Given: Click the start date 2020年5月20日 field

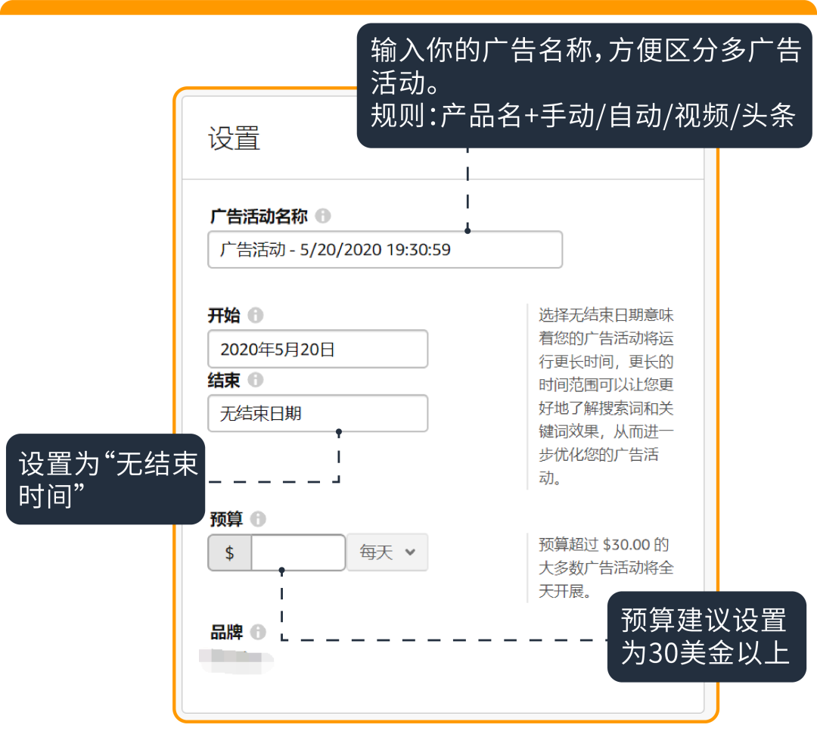Looking at the screenshot, I should [x=318, y=349].
